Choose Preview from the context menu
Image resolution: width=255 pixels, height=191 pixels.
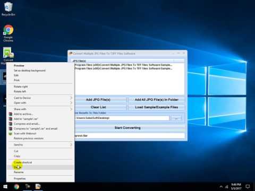click(x=40, y=66)
